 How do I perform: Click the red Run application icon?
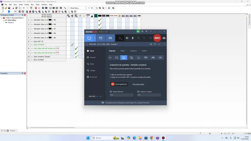pyautogui.click(x=36, y=8)
